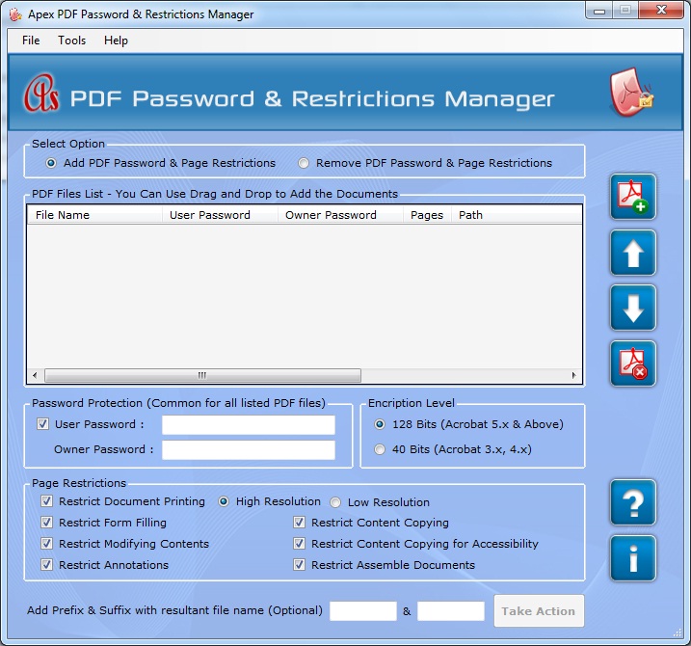Click the Apex logo in the banner

(41, 93)
